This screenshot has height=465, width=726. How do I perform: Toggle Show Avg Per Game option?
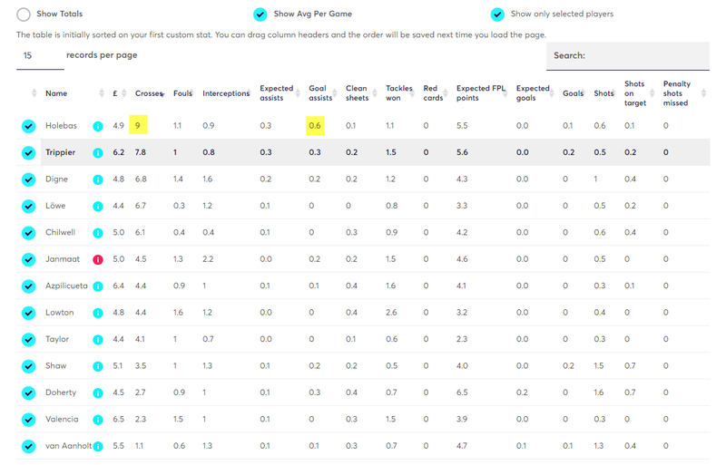pyautogui.click(x=260, y=15)
